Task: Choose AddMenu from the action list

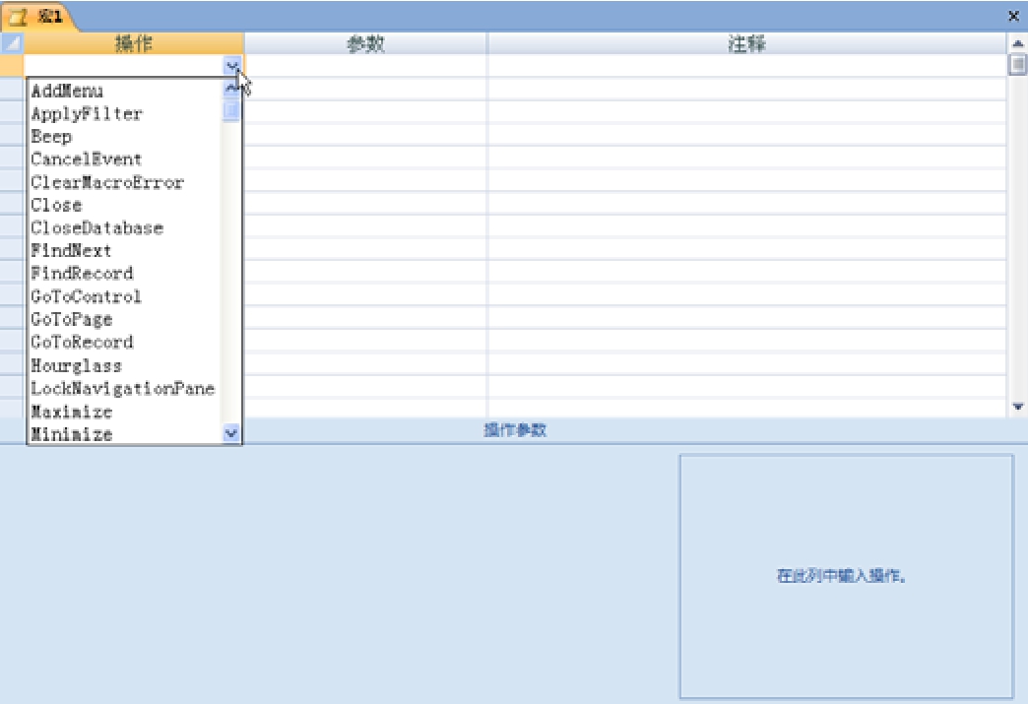Action: coord(67,91)
